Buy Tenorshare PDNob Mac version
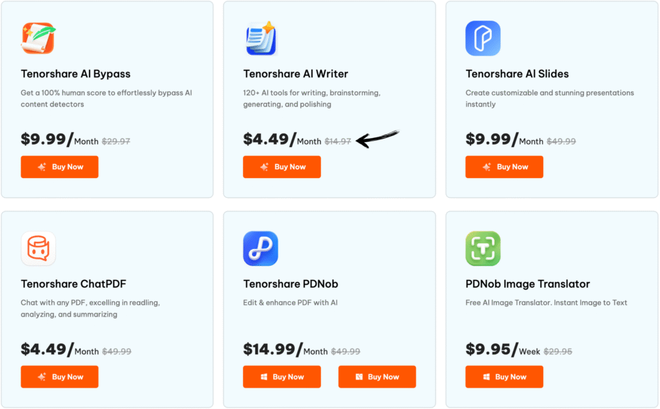This screenshot has height=409, width=660. point(377,377)
